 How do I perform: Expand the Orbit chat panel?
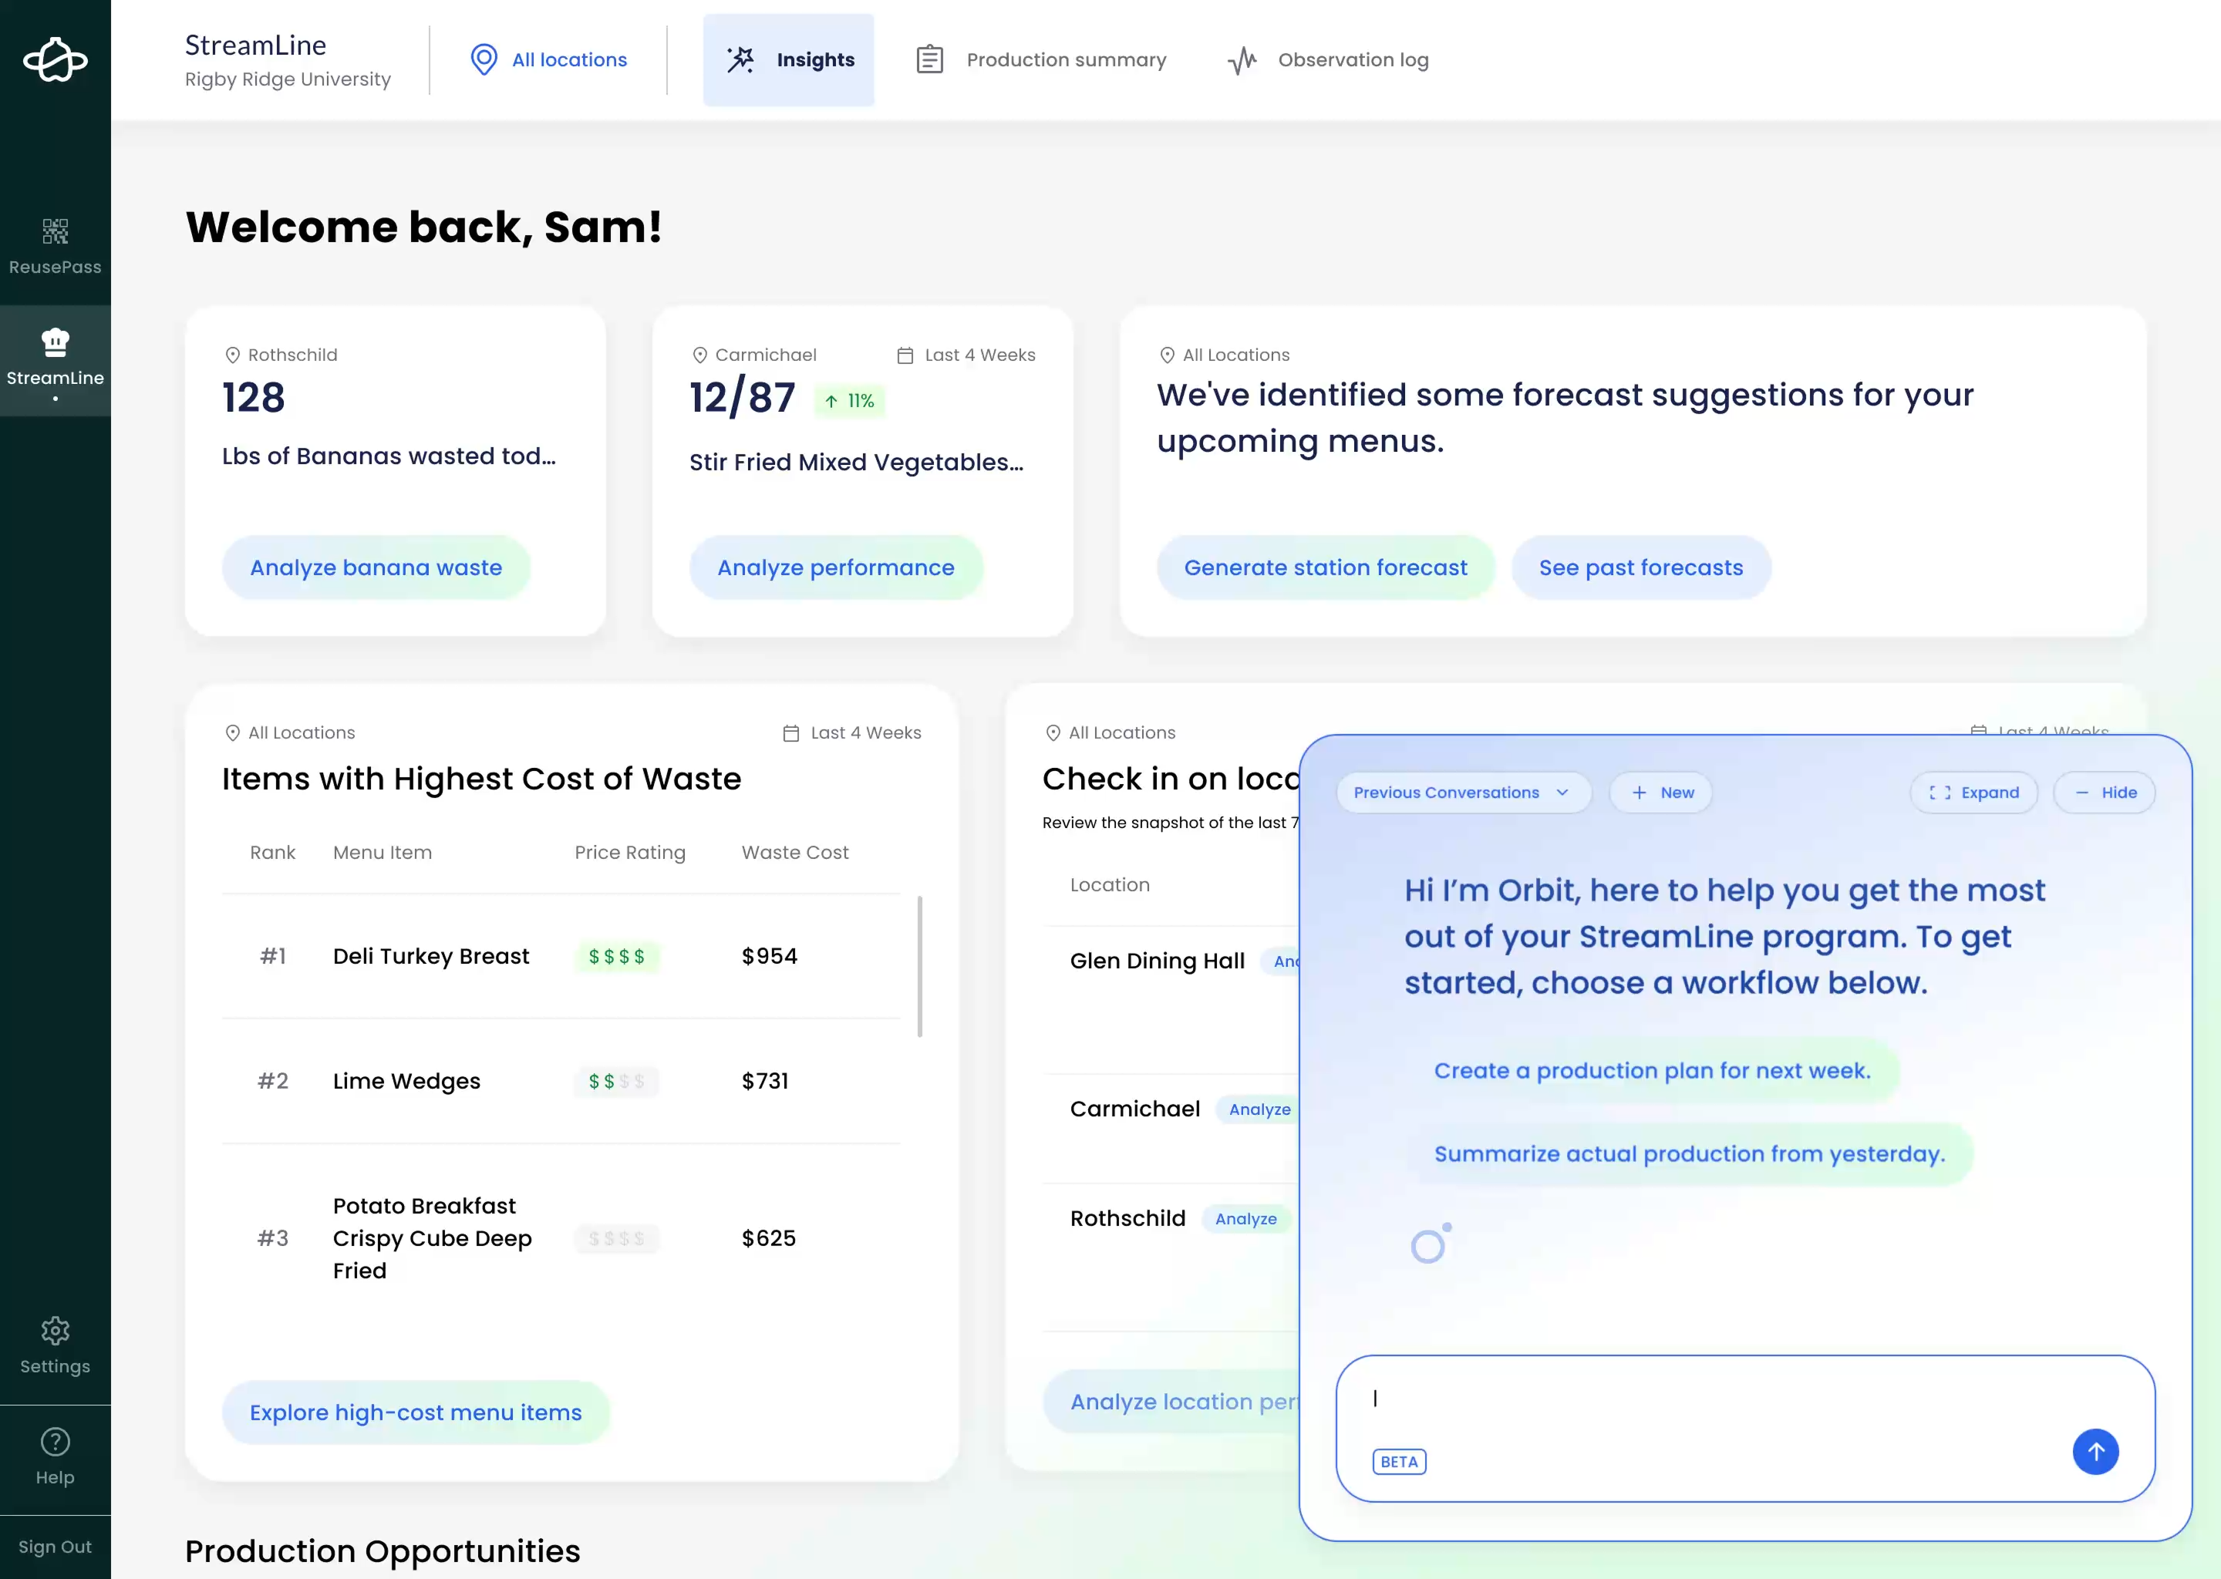1974,793
